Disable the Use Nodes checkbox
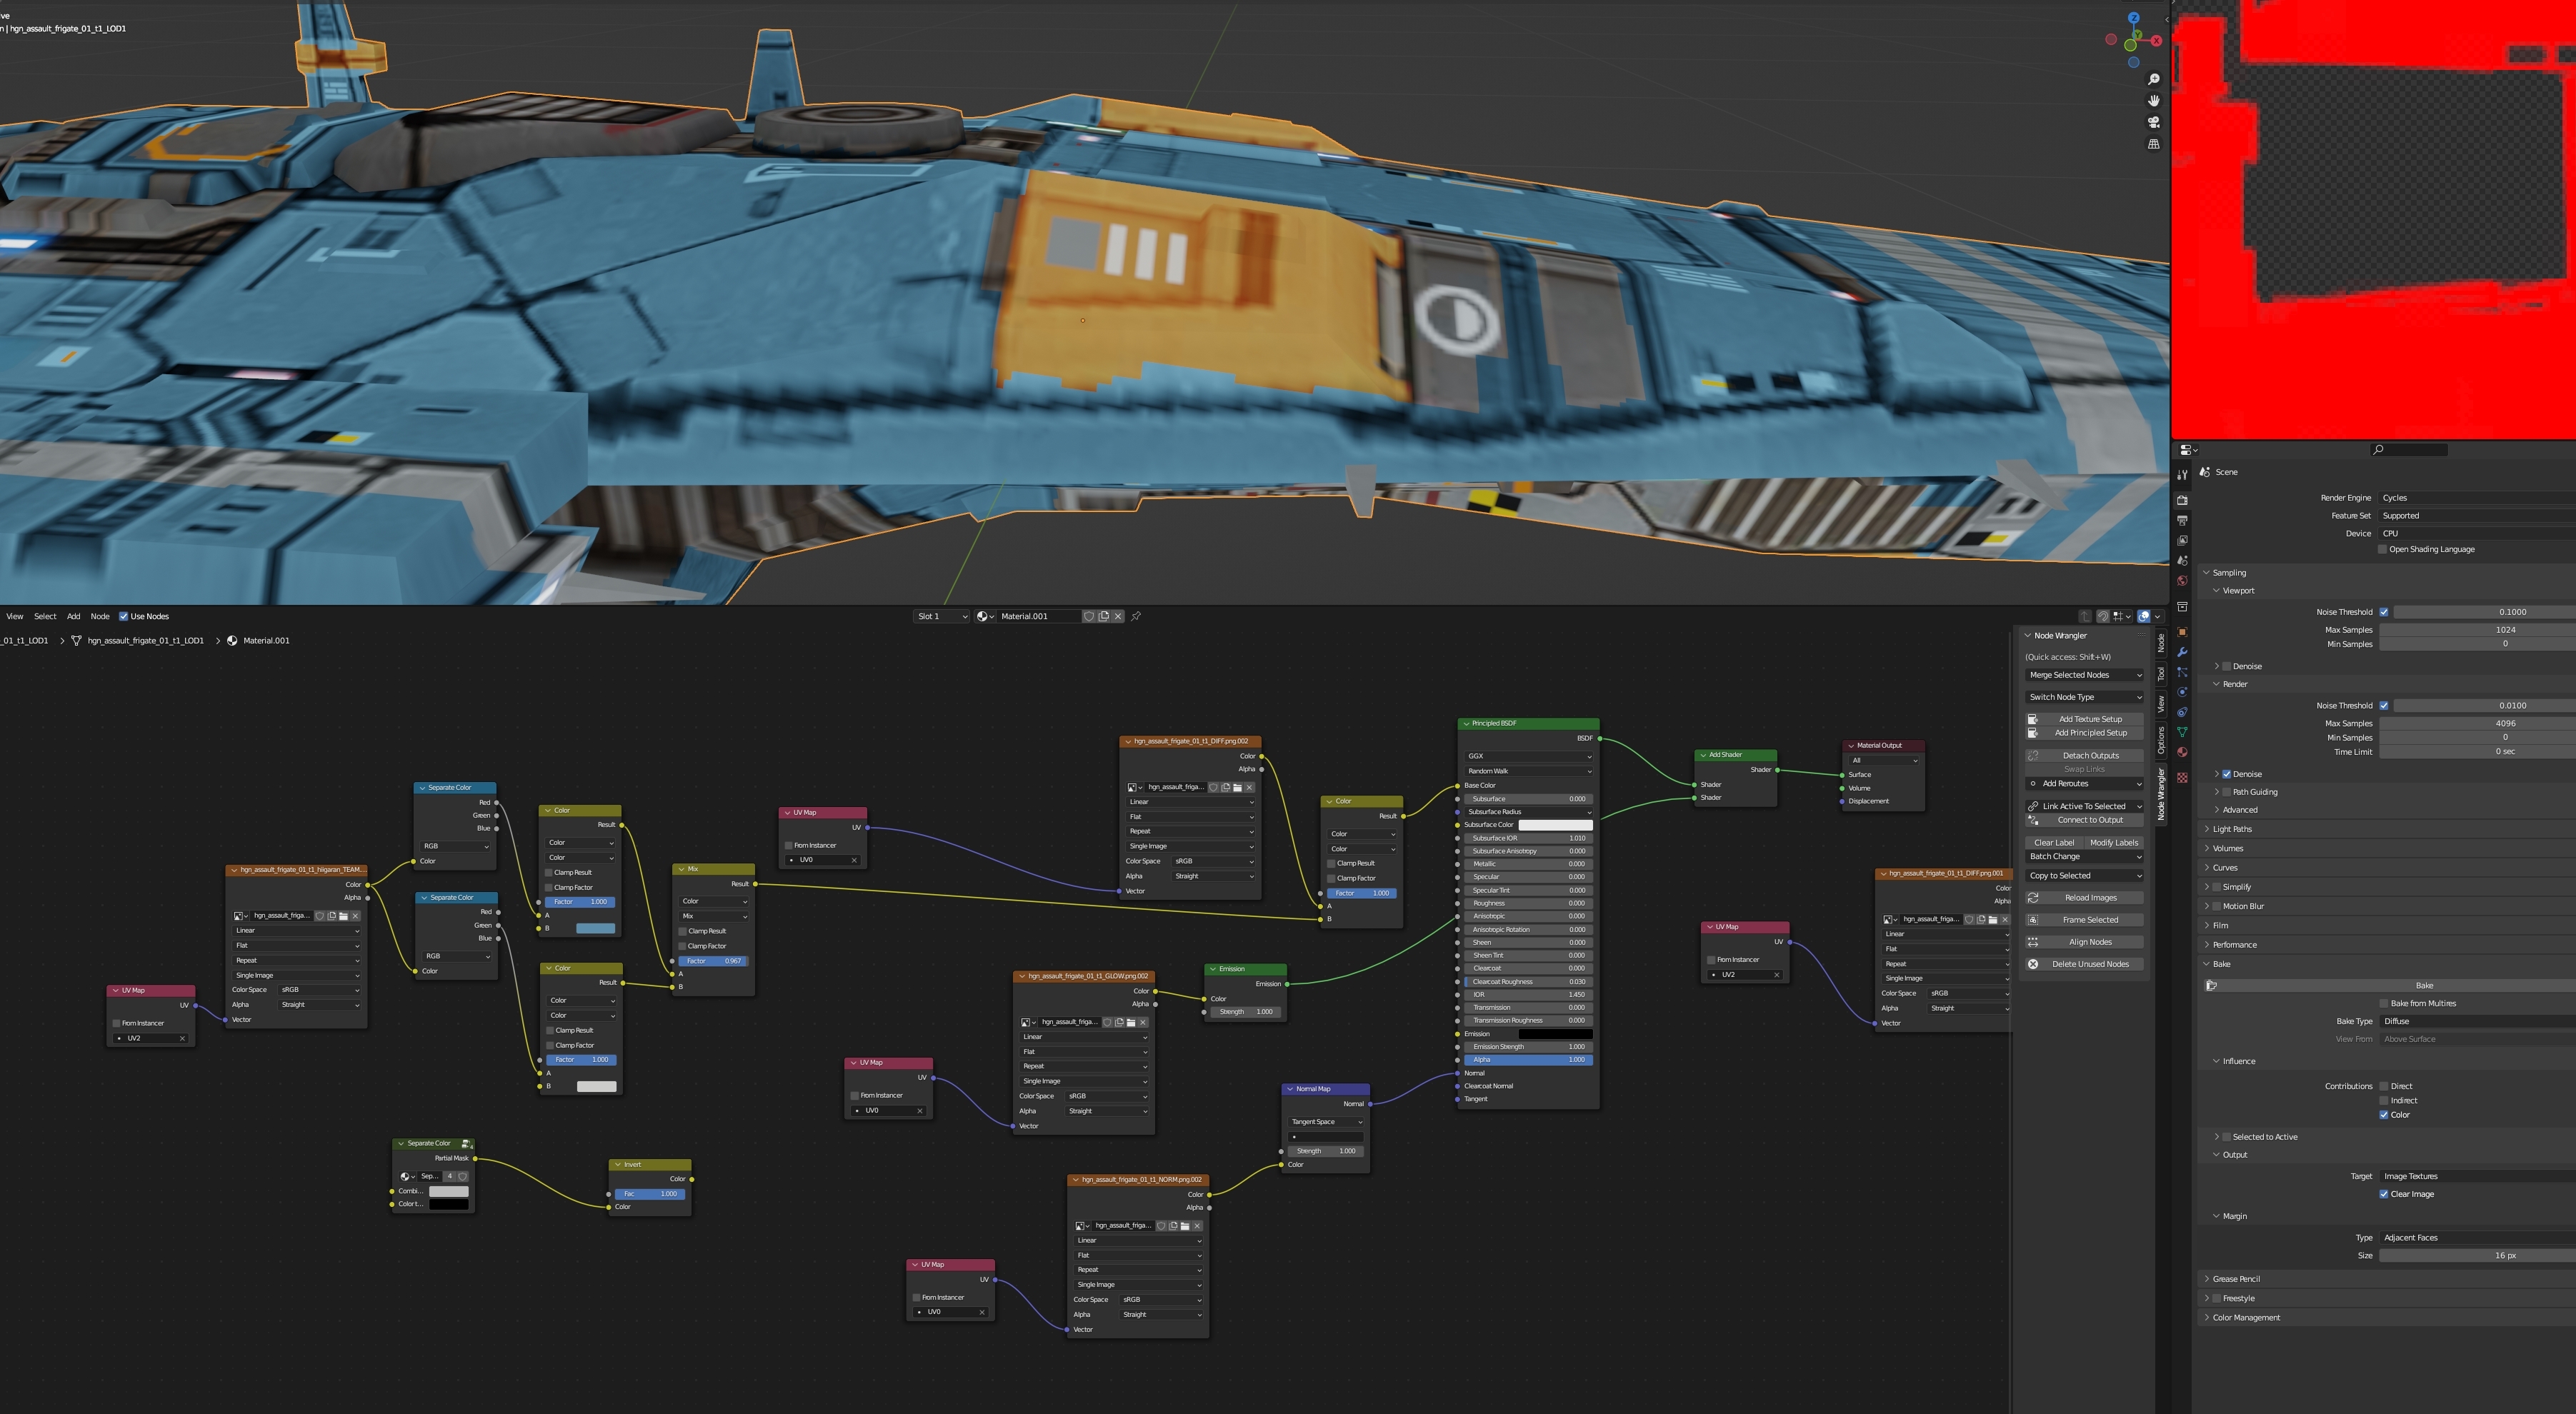 (x=123, y=616)
